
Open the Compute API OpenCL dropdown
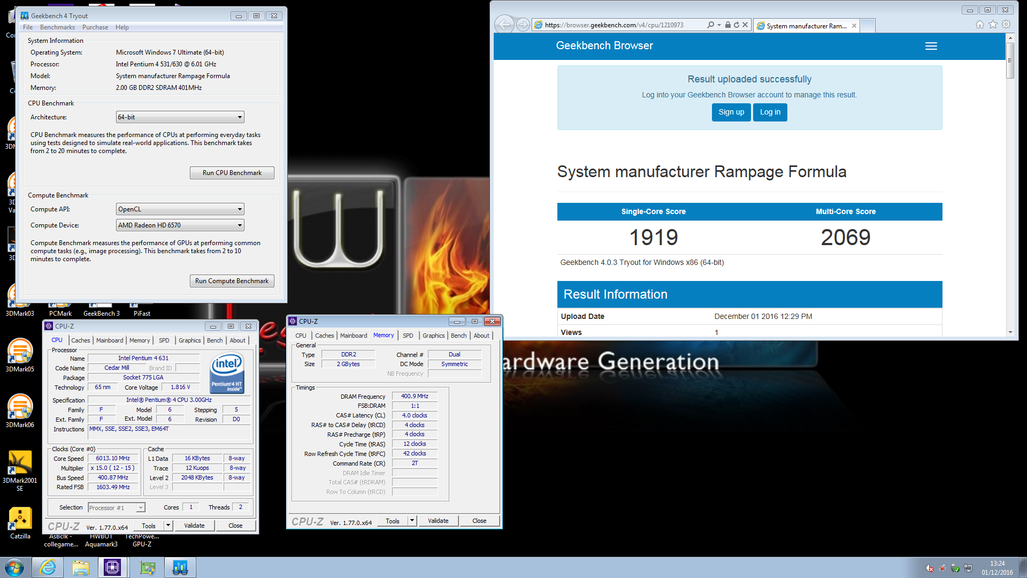tap(180, 209)
